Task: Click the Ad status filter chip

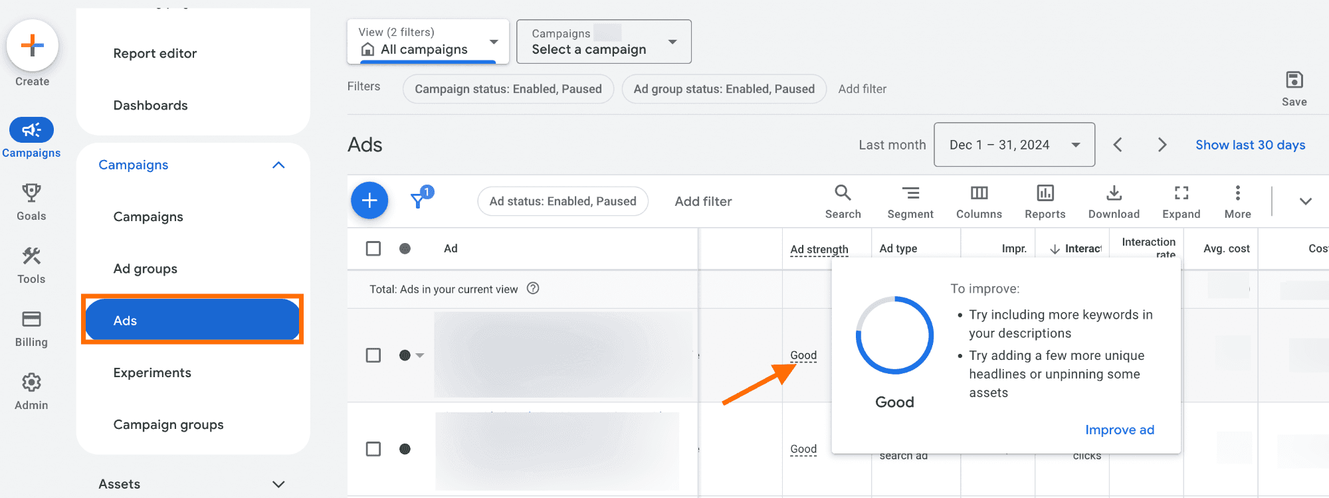Action: tap(563, 201)
